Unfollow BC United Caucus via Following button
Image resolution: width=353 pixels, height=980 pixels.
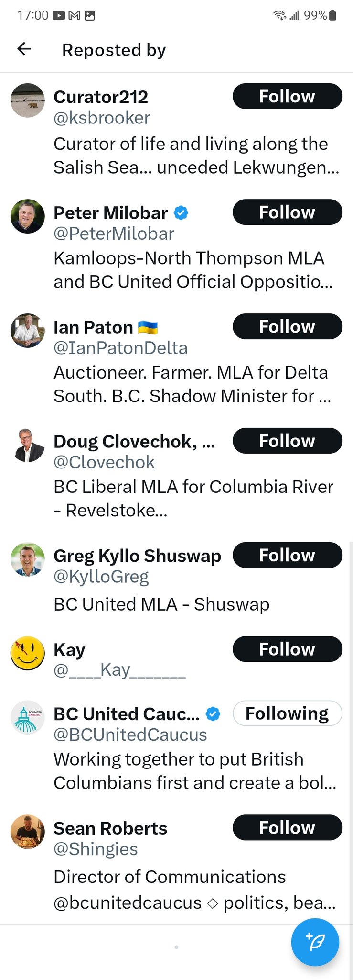[287, 713]
